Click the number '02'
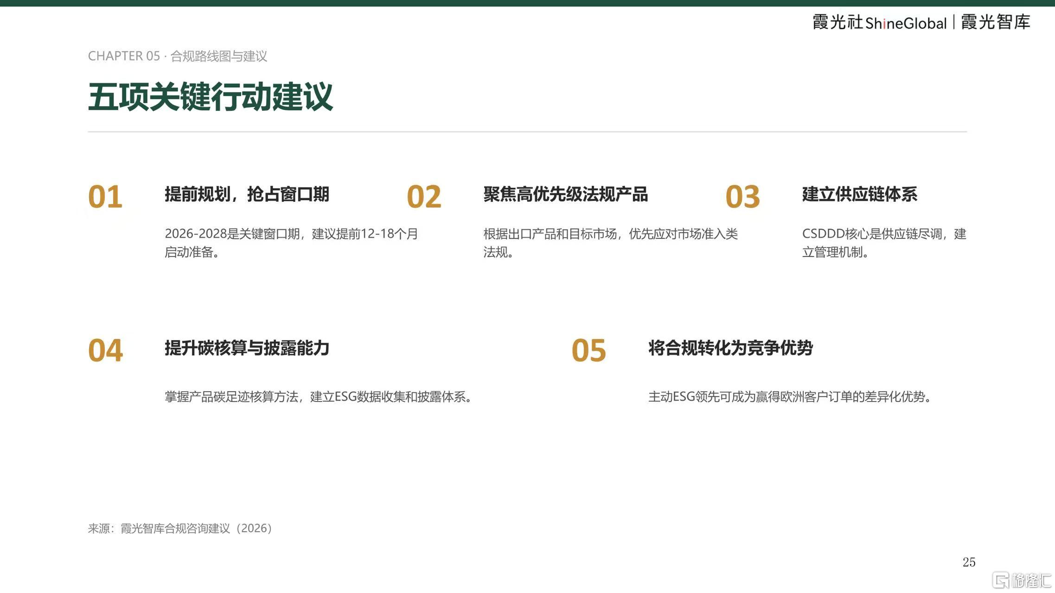This screenshot has height=593, width=1055. 424,197
